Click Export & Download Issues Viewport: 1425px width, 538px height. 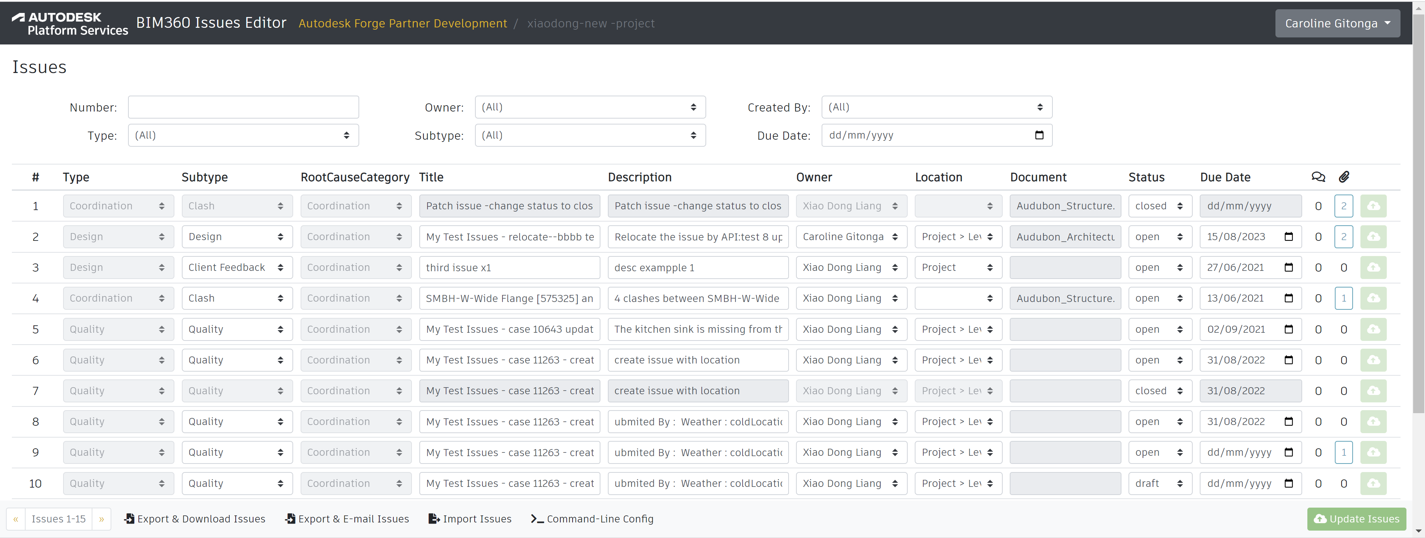pos(195,519)
